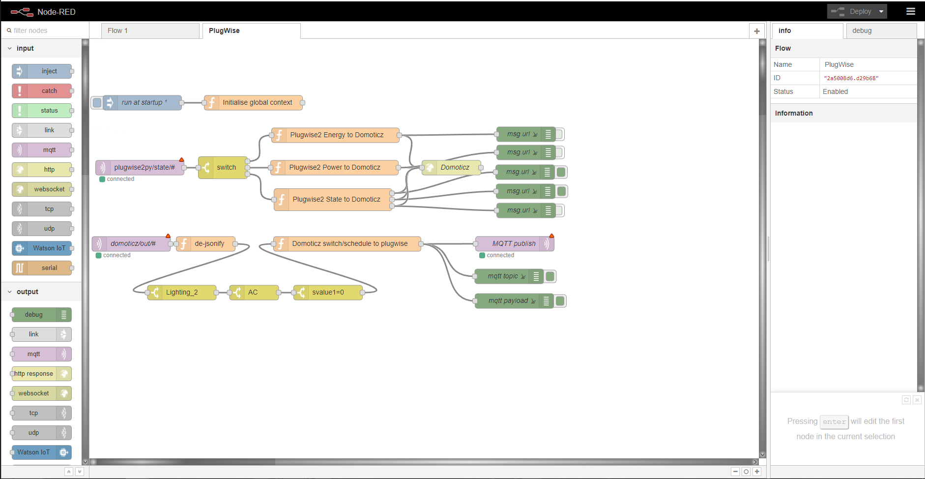Toggle the second msg.url debug node output
This screenshot has width=925, height=479.
(559, 152)
